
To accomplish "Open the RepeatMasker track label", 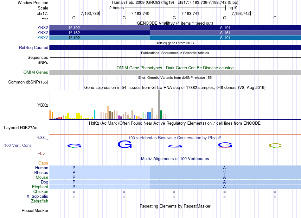I will coord(35,210).
